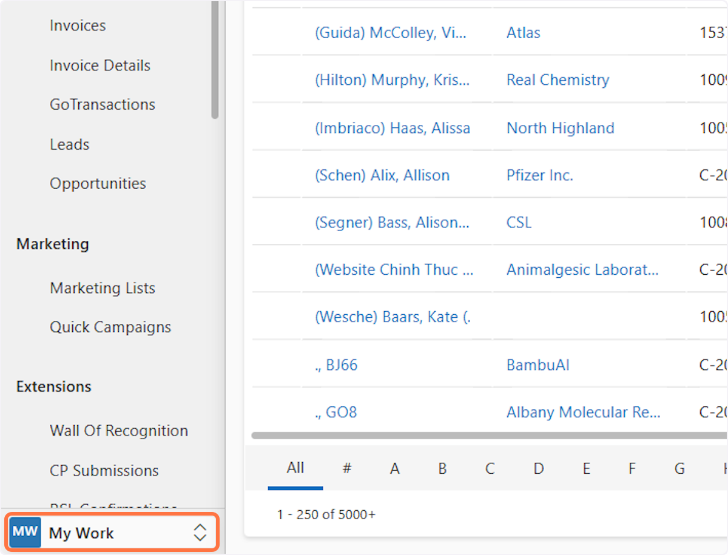The height and width of the screenshot is (555, 728).
Task: Open the Real Chemistry account link
Action: tap(558, 80)
